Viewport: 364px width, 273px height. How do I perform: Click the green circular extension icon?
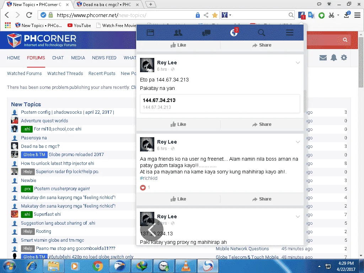(321, 15)
